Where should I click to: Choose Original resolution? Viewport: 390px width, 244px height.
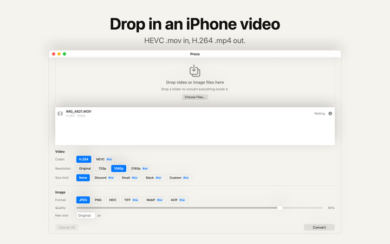(x=85, y=169)
